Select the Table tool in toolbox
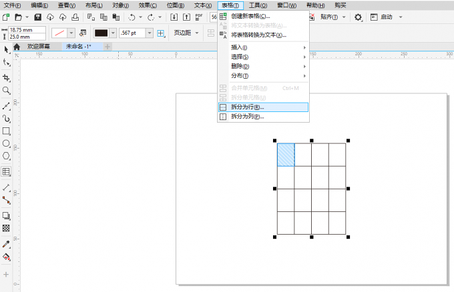This screenshot has height=292, width=454. (x=6, y=171)
